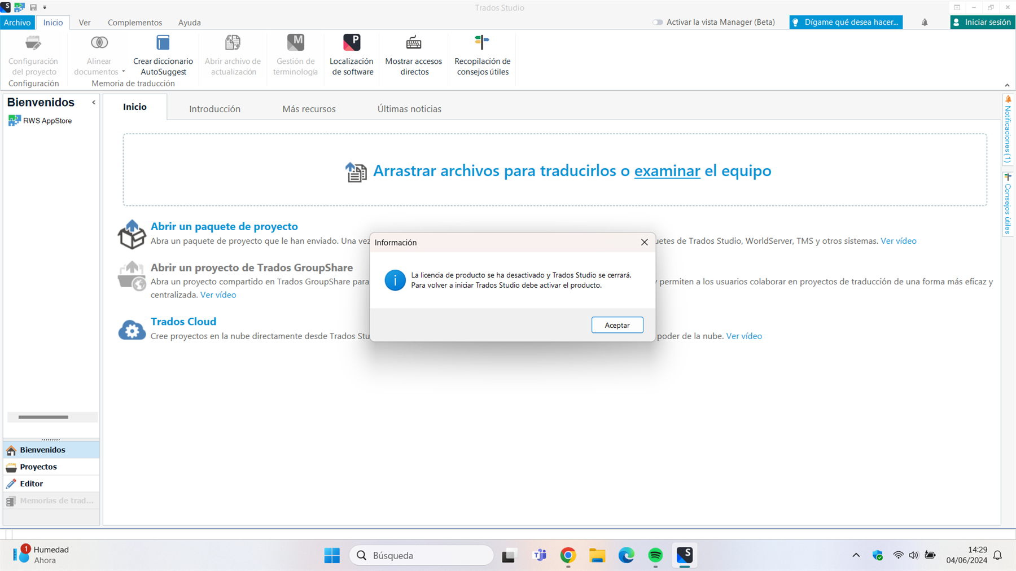Click the Abrir un paquete de proyecto heading
This screenshot has height=571, width=1016.
pos(224,226)
